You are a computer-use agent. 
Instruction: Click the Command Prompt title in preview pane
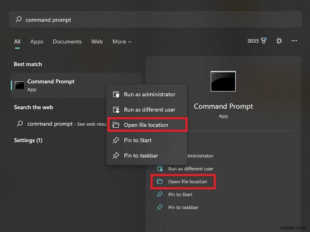[x=223, y=106]
